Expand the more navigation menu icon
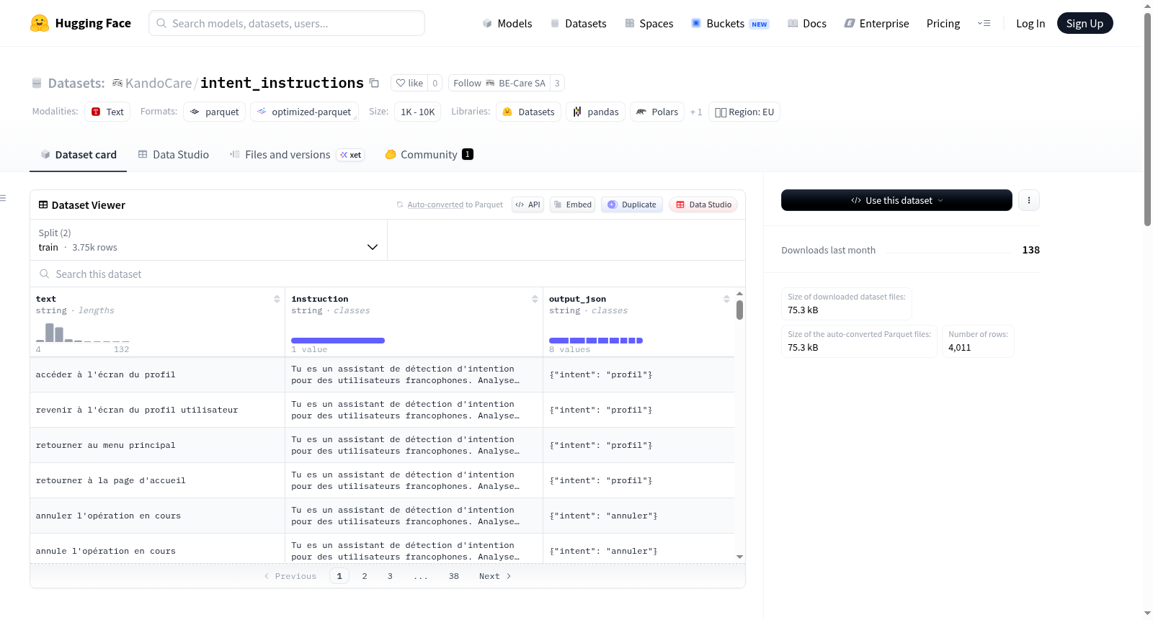Screen dimensions: 1153x620 pos(984,24)
